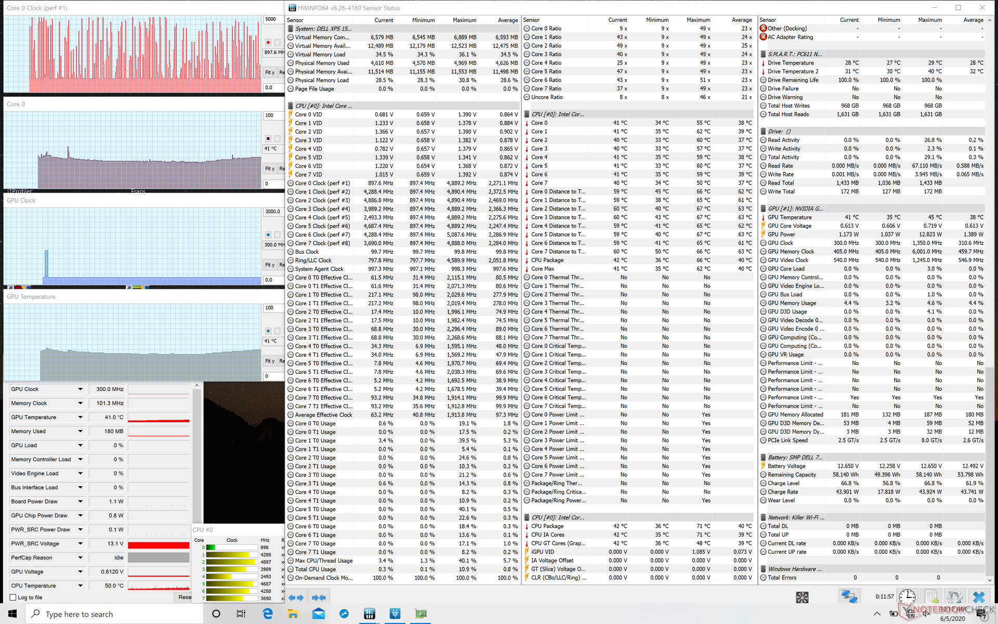Open Cortana from the taskbar
Screen dimensions: 998x624
coord(216,614)
